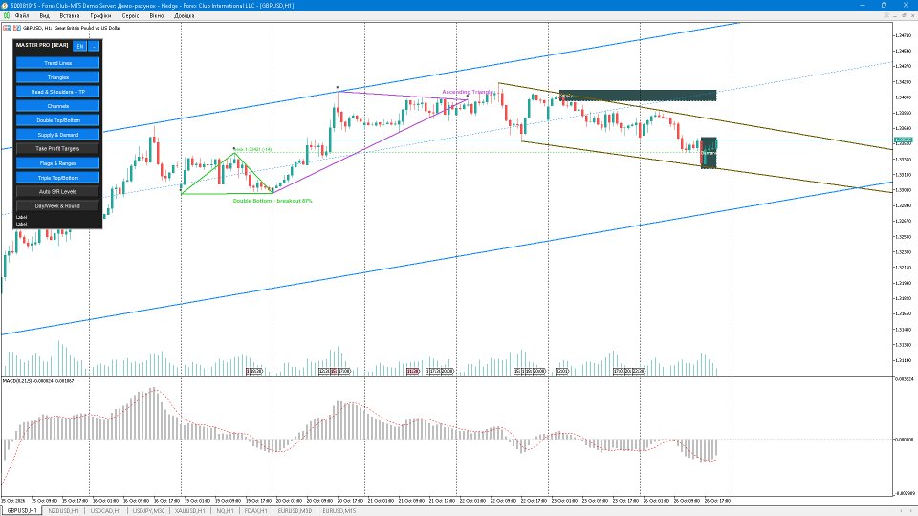Click the MetaTrader app icon in title bar
This screenshot has width=918, height=516.
coord(6,6)
